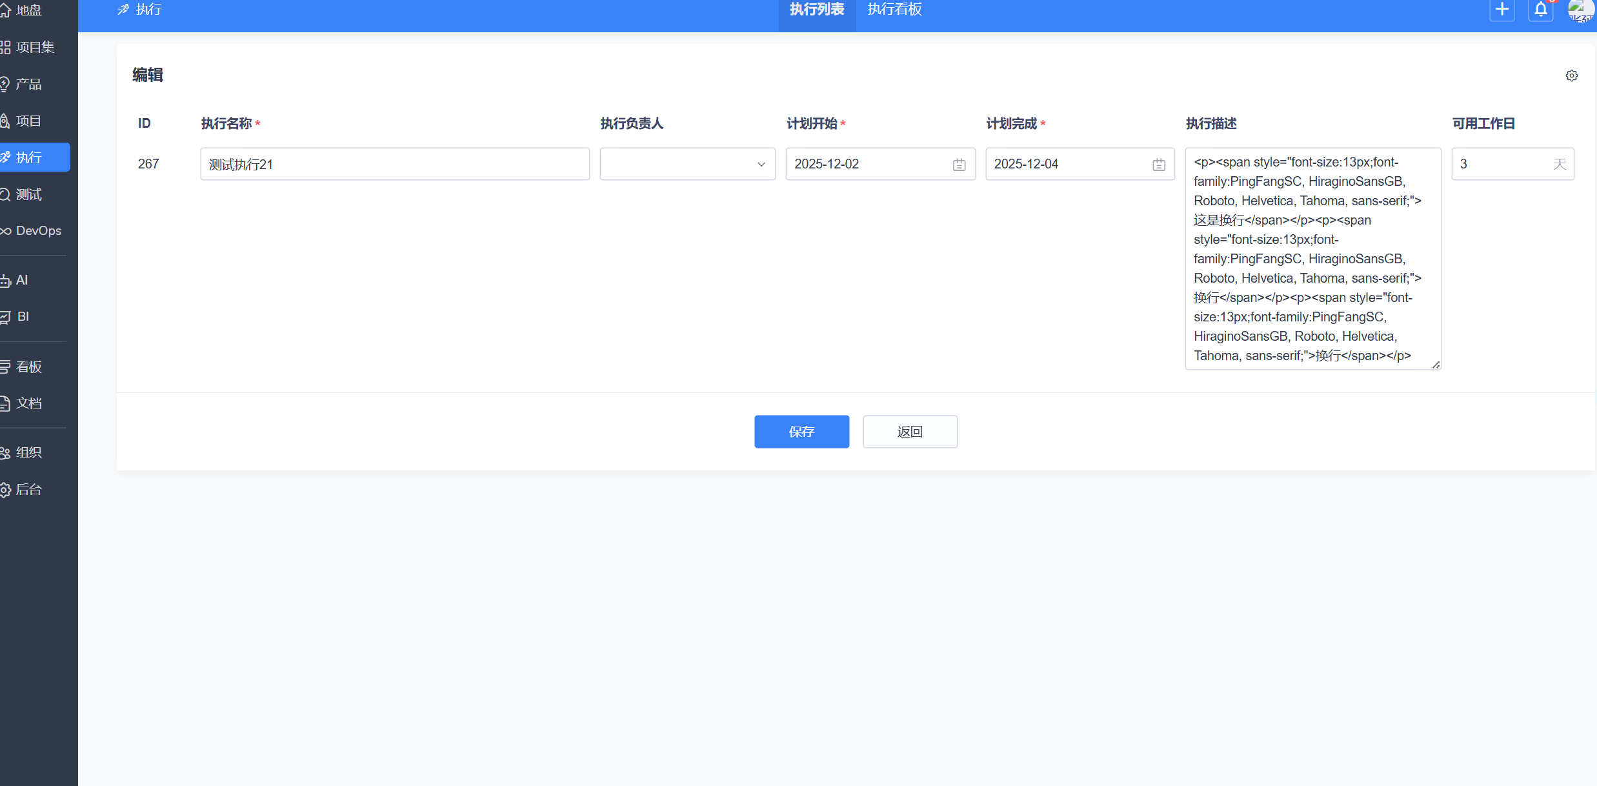Expand the 执行负责人 dropdown
This screenshot has width=1597, height=786.
tap(687, 164)
